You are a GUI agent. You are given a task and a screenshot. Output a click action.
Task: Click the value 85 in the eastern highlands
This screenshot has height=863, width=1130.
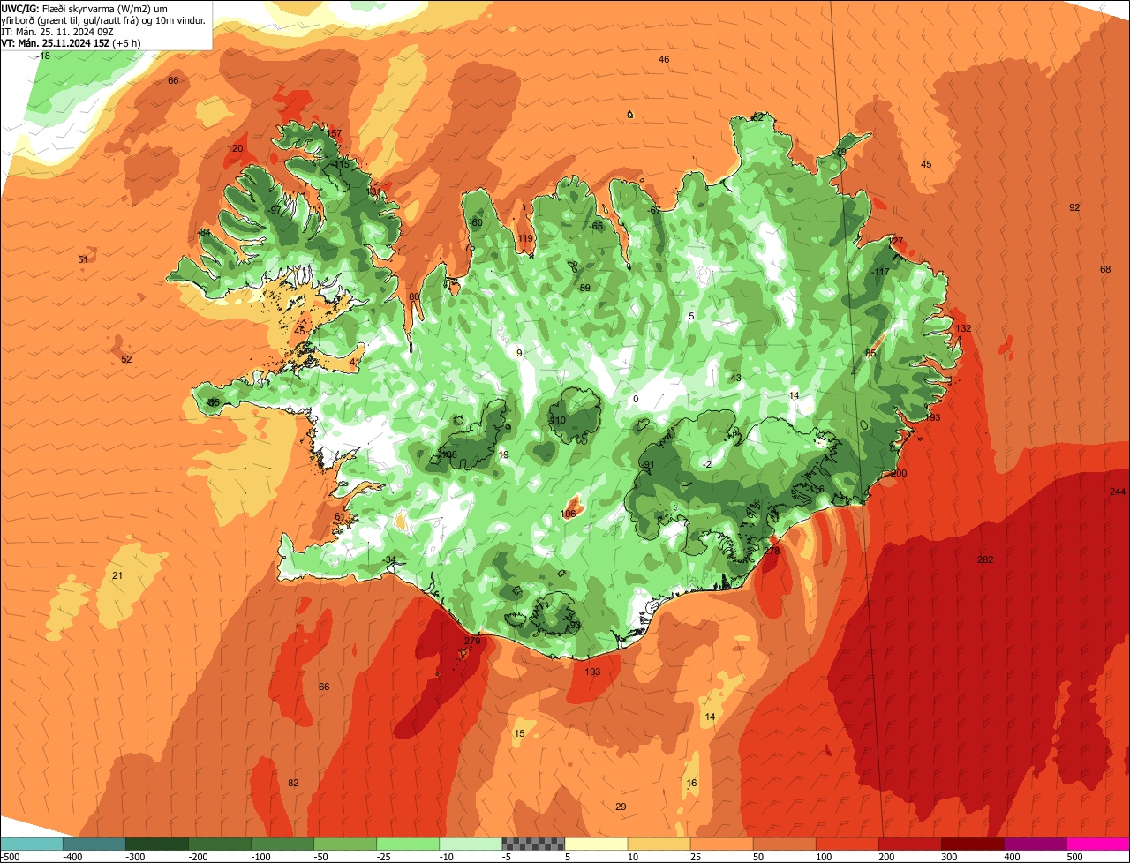click(870, 354)
